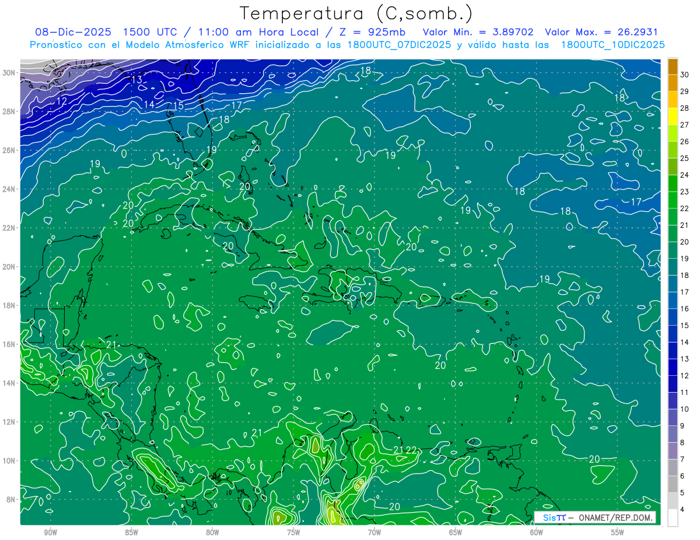Click the '90W' longitude axis label

point(50,532)
